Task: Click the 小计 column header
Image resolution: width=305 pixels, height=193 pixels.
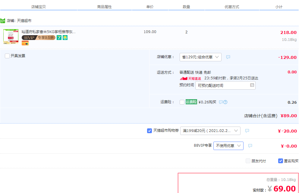Action: pyautogui.click(x=279, y=7)
